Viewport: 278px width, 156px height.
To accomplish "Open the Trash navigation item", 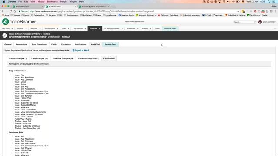I will [157, 29].
